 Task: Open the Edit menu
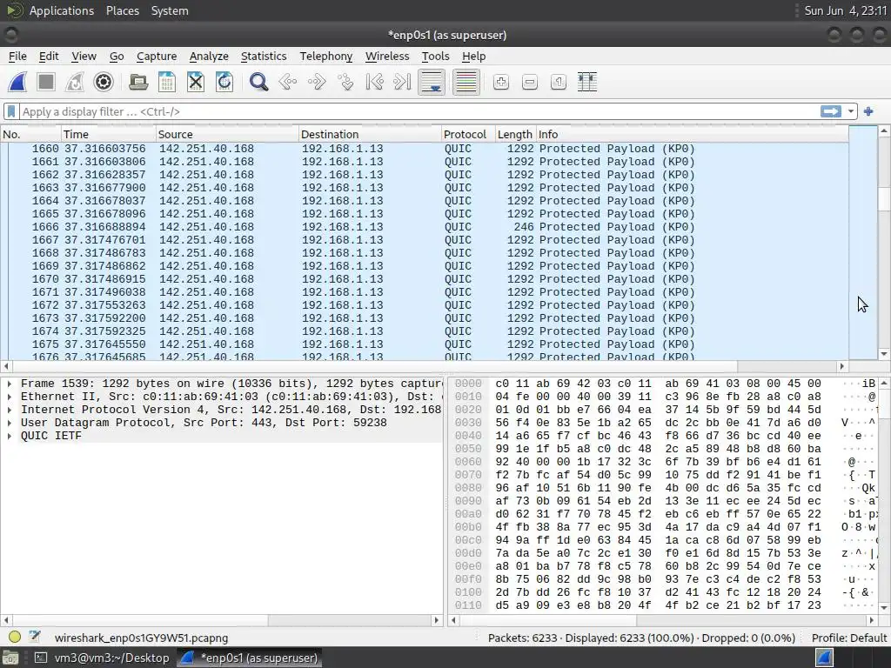49,57
